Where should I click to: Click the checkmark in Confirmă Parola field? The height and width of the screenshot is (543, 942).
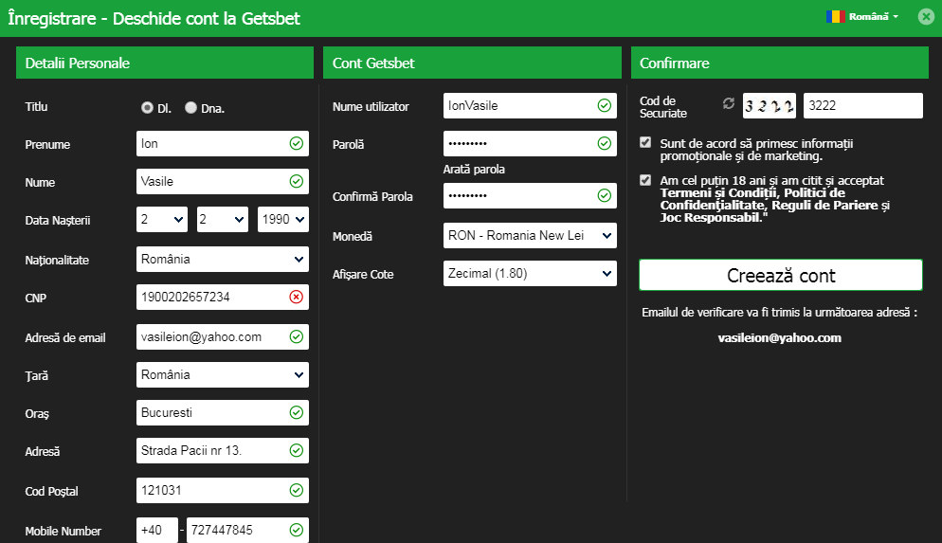point(605,196)
